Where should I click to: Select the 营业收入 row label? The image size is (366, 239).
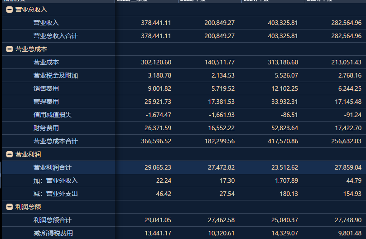coord(46,23)
